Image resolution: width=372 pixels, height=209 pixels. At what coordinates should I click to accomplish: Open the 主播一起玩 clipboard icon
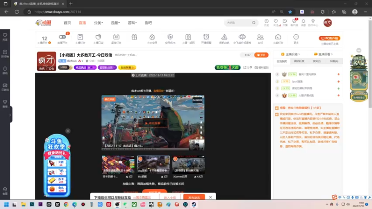(188, 37)
